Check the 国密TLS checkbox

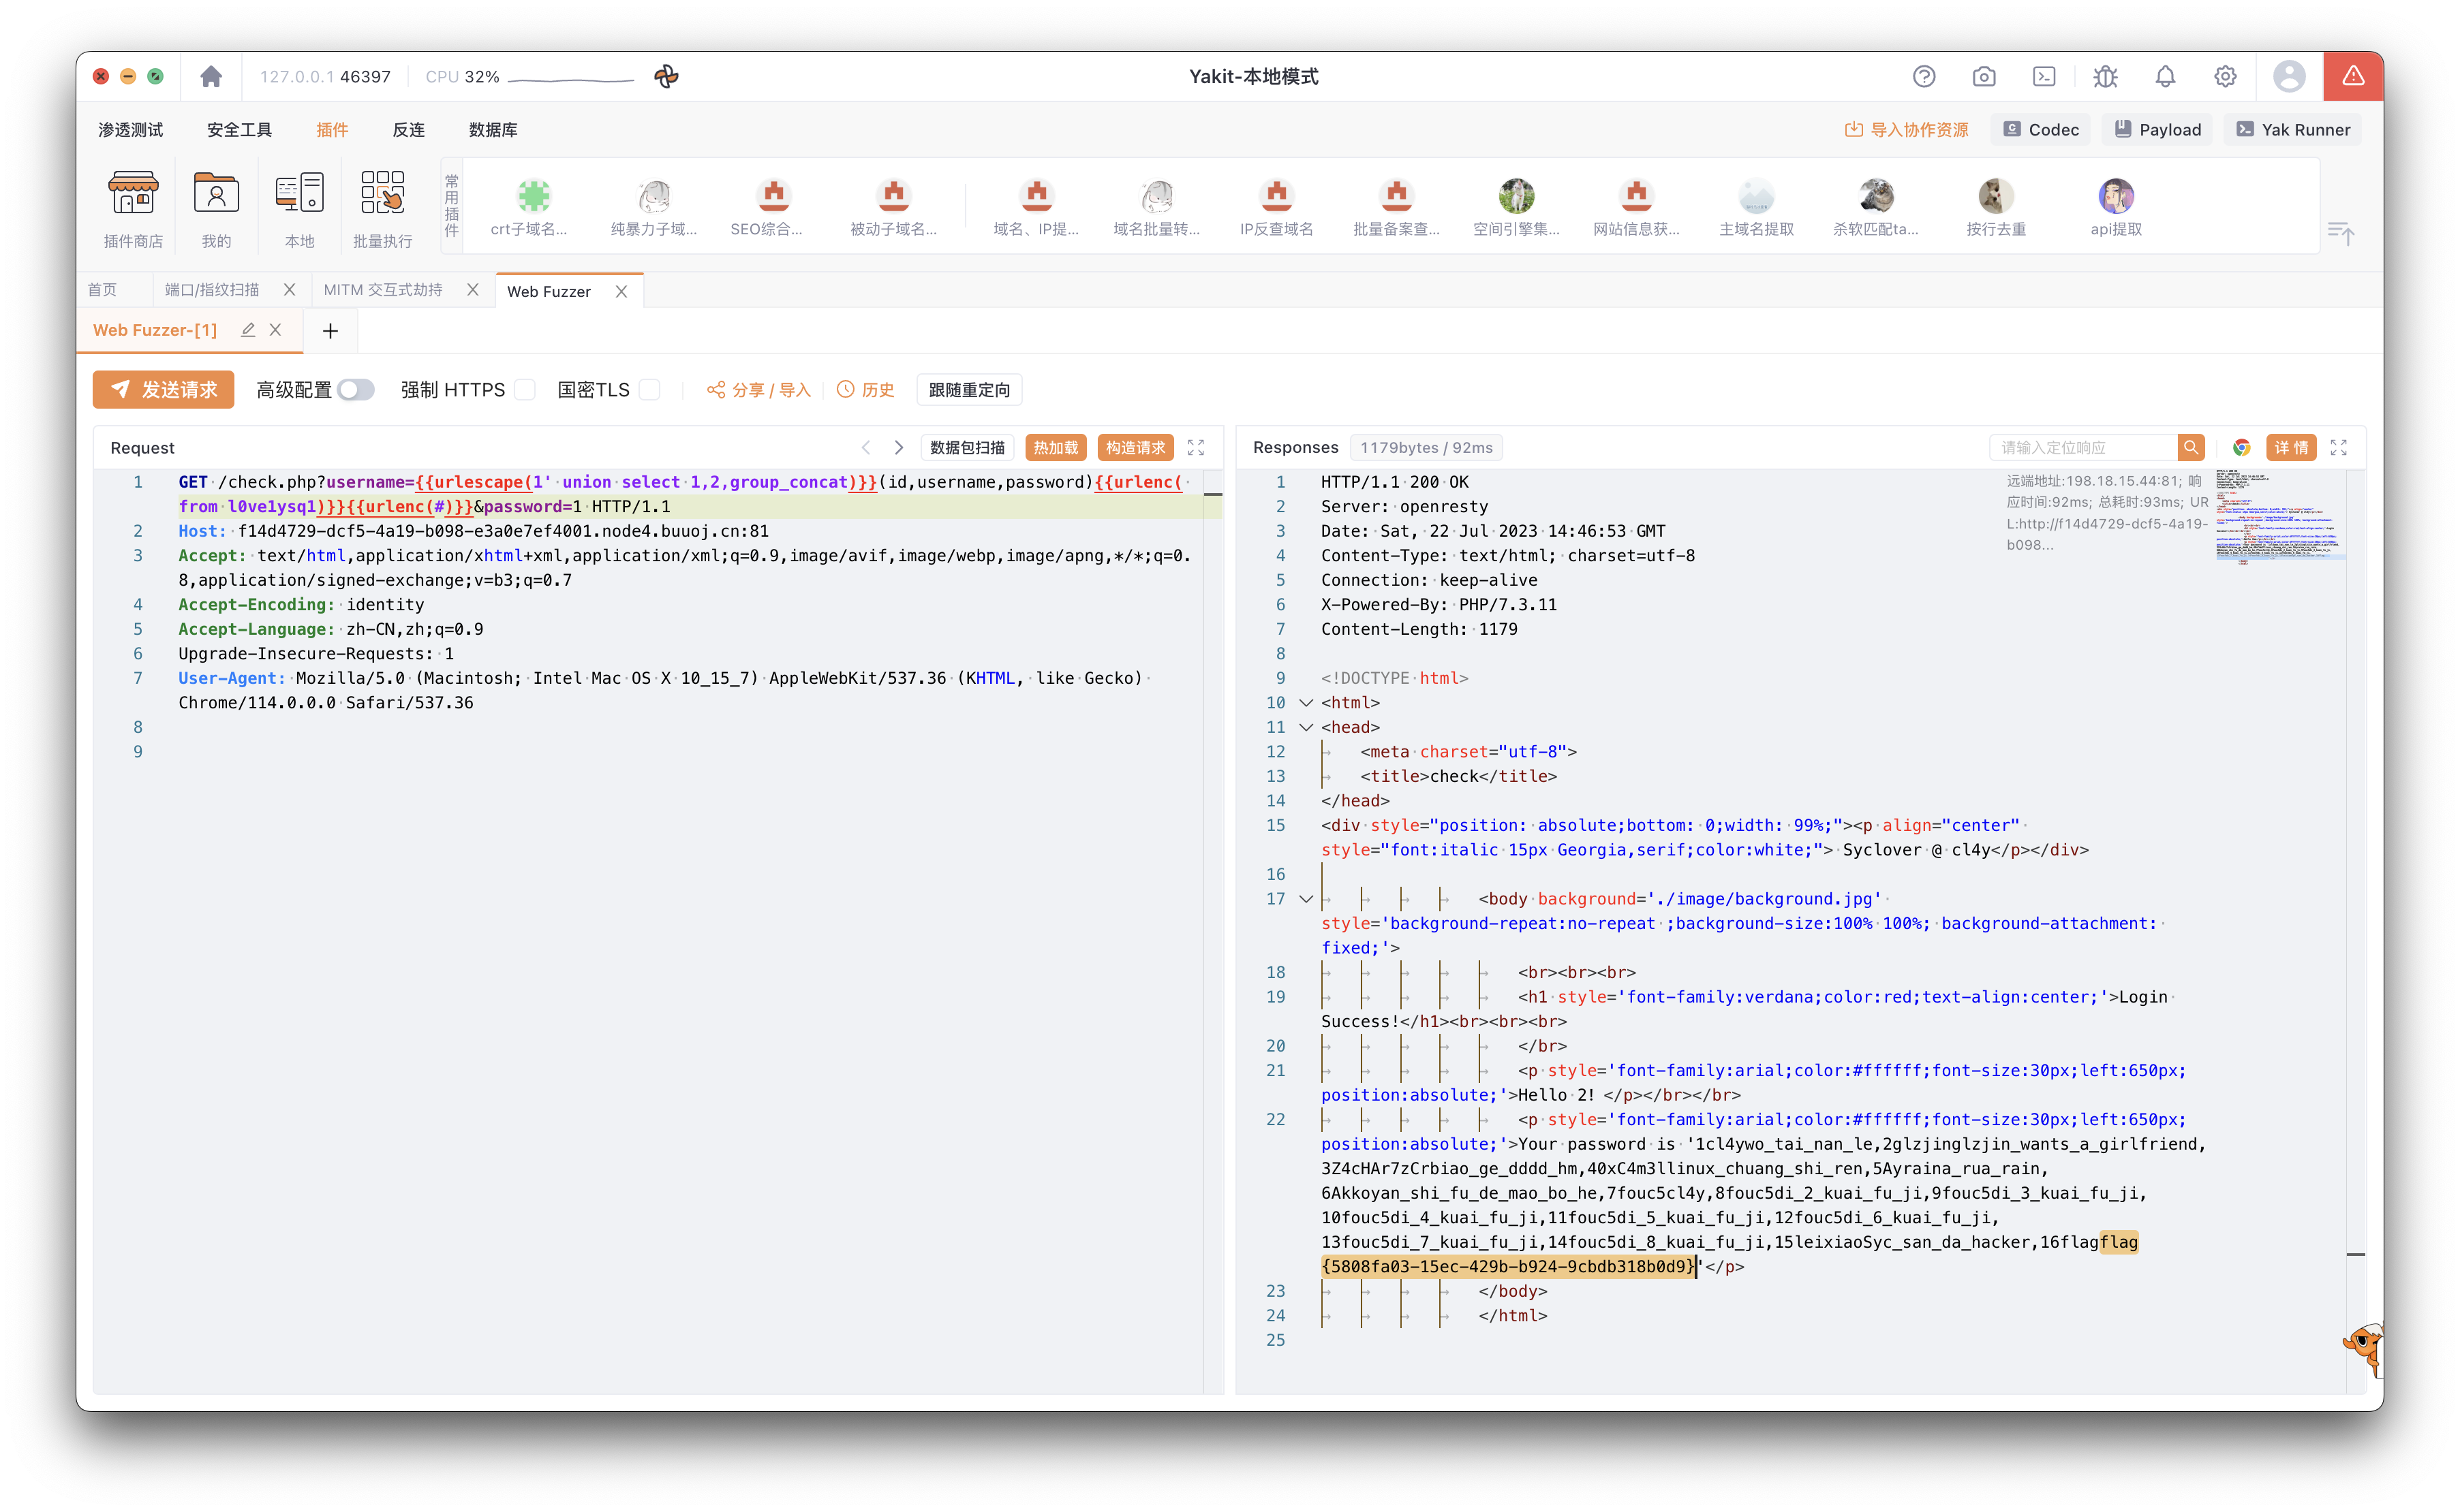click(x=650, y=390)
